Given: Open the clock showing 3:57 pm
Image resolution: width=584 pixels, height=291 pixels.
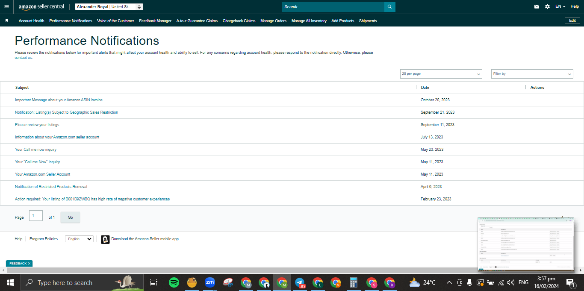Looking at the screenshot, I should (x=546, y=282).
